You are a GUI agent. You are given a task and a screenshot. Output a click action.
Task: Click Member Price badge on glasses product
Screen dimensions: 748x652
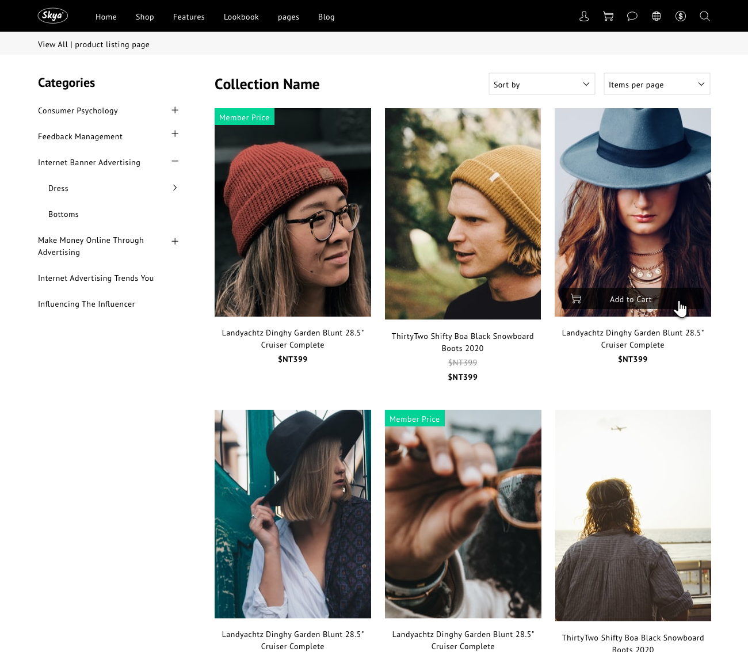click(x=415, y=418)
